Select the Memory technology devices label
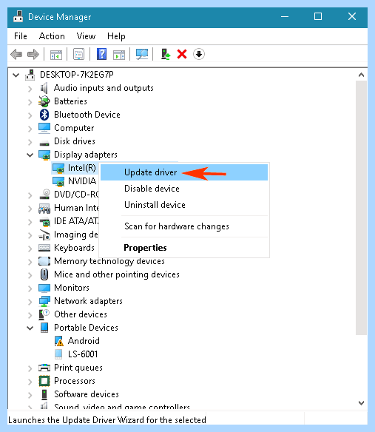 (109, 261)
